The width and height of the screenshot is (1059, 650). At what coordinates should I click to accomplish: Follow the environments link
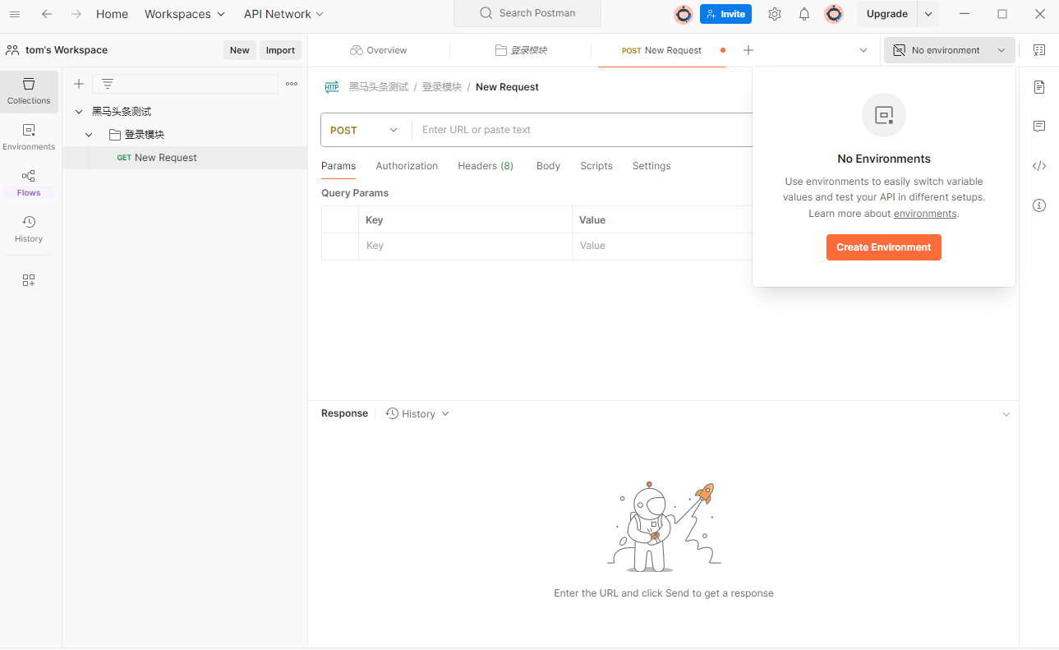(925, 214)
